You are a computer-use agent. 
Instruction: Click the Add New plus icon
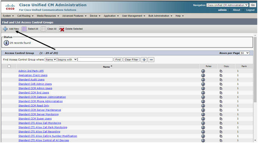(5, 29)
